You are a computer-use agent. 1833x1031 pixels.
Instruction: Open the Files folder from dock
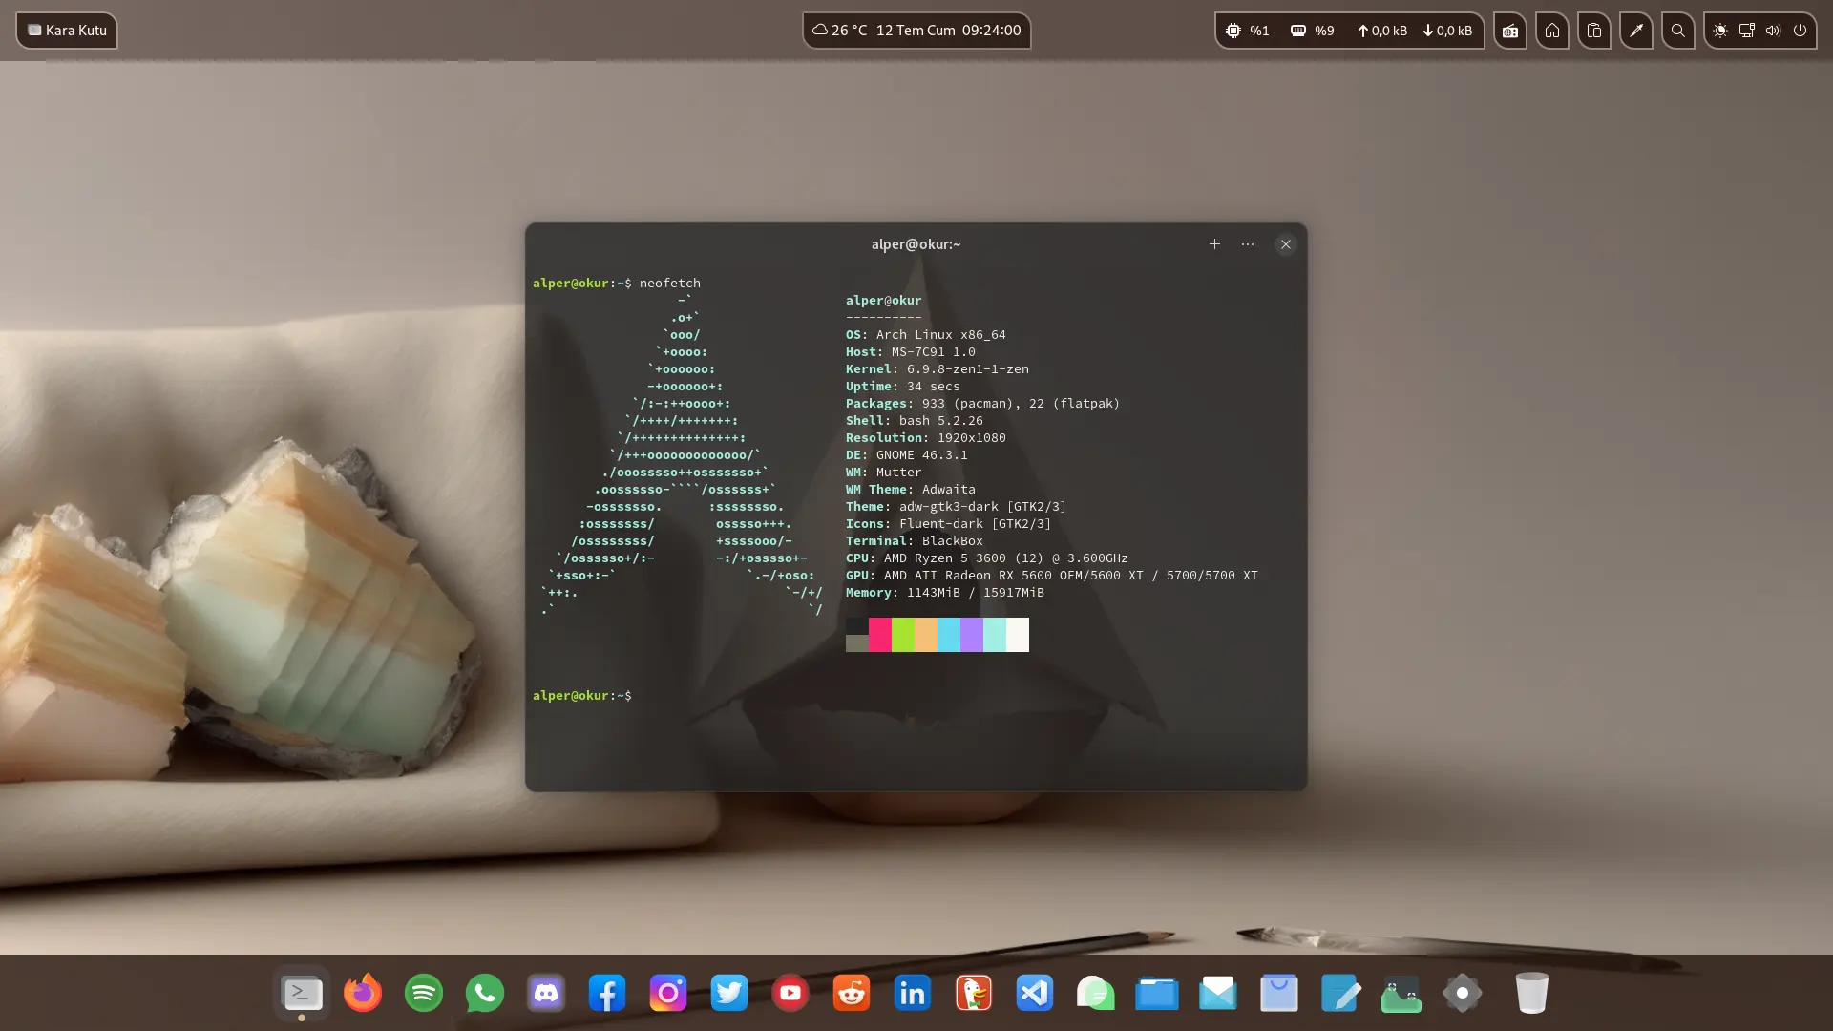click(x=1157, y=993)
